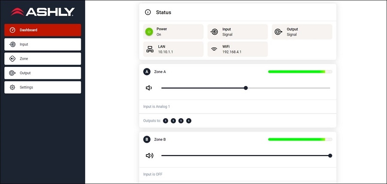Click the Input signal status icon
Screen dimensions: 387x184
214,32
